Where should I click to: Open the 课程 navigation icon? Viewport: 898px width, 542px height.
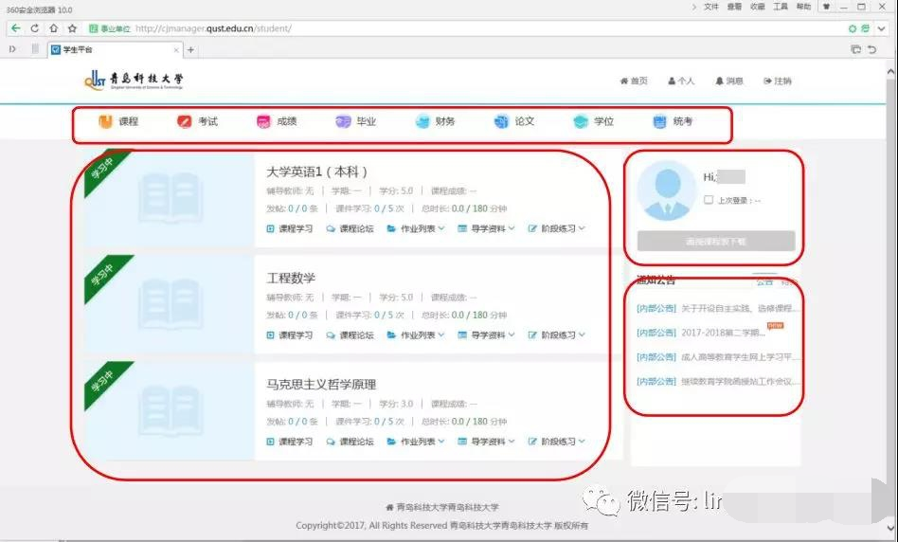coord(105,121)
